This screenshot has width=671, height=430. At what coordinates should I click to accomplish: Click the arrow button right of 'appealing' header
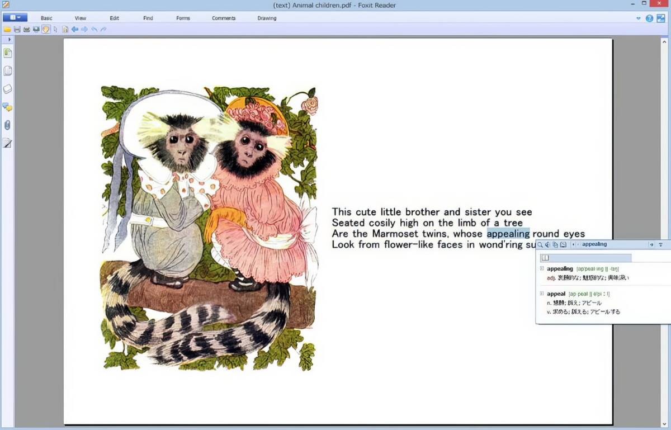point(651,244)
